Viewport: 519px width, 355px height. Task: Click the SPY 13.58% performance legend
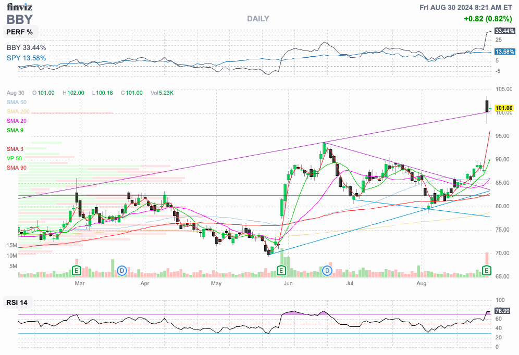click(x=26, y=58)
